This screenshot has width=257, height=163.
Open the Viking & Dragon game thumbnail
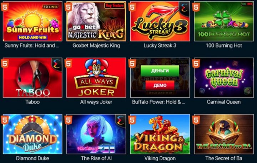pyautogui.click(x=160, y=134)
